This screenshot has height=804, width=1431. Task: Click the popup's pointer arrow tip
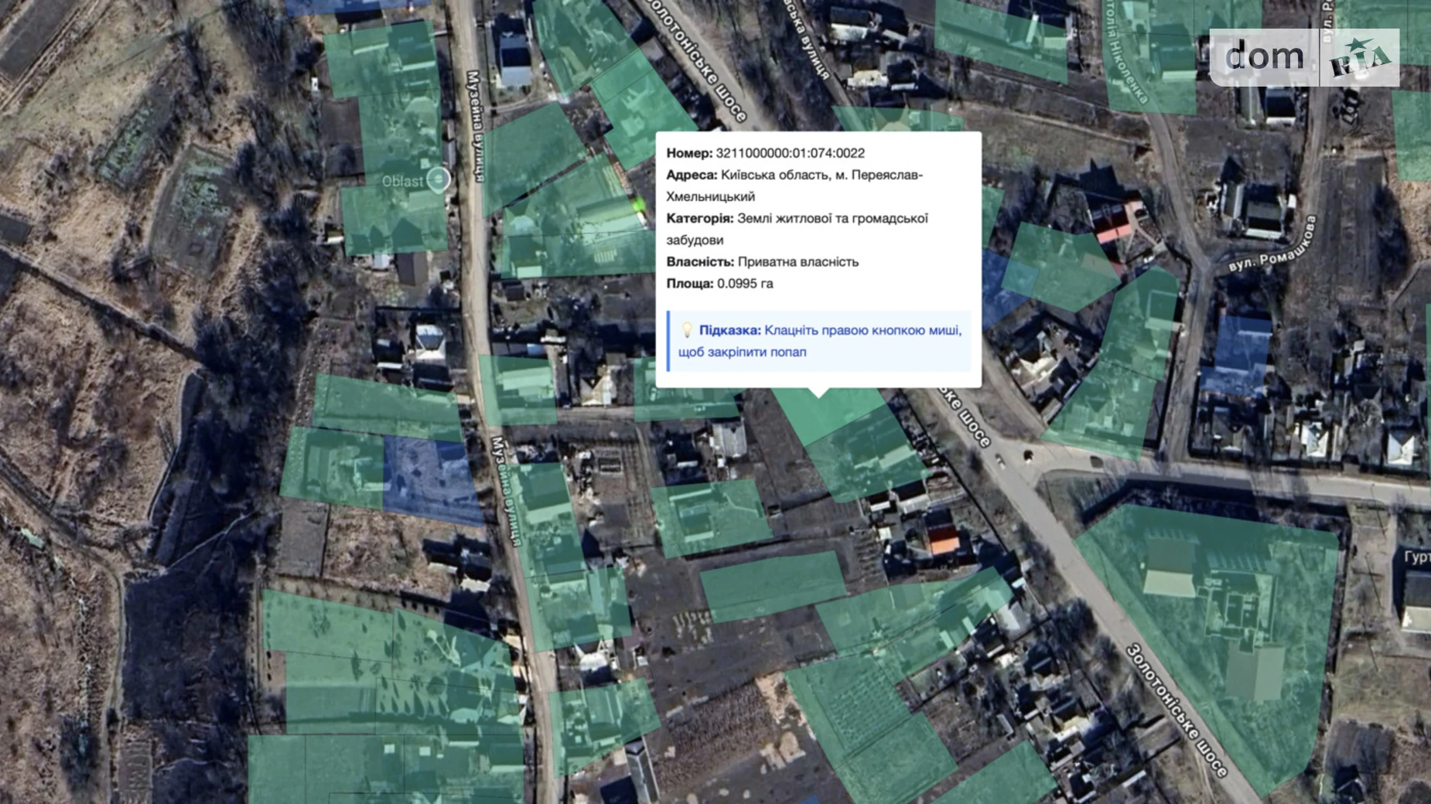tap(818, 395)
